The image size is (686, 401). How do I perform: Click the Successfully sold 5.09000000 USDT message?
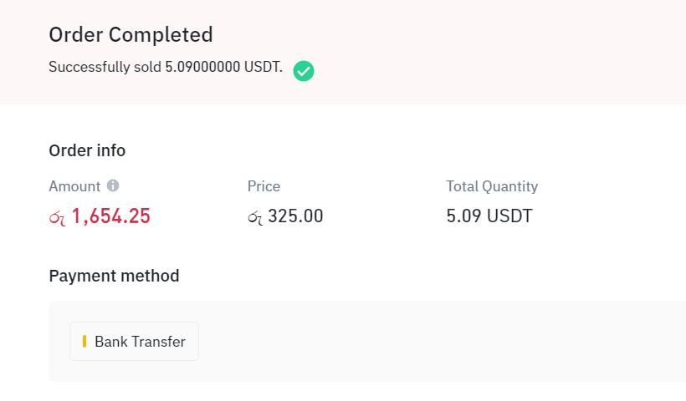tap(166, 67)
